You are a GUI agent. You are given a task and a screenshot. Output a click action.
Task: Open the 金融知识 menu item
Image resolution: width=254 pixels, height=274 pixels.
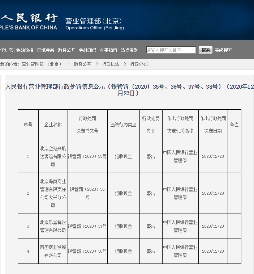tap(87, 50)
